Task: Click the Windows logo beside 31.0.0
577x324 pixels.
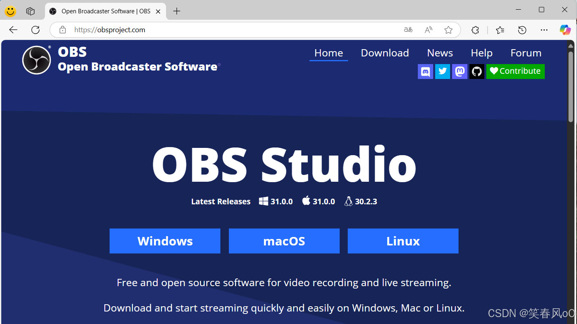Action: [x=264, y=201]
